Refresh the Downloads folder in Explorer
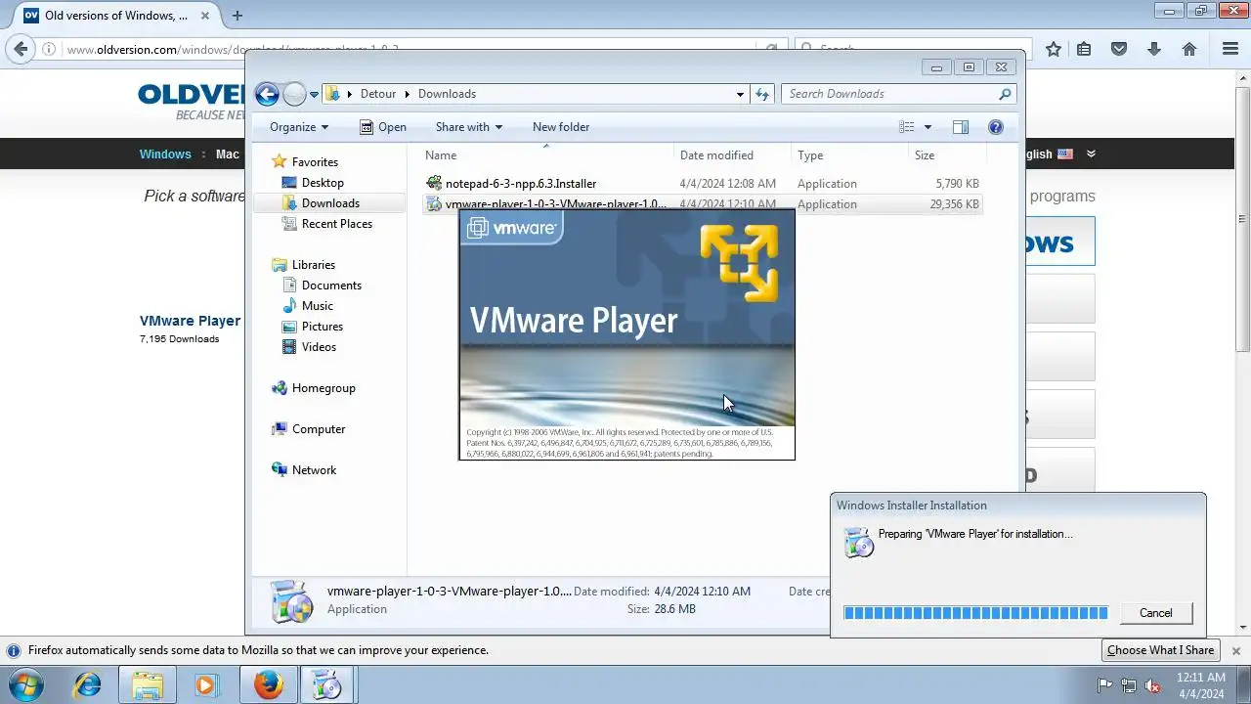1251x704 pixels. (762, 94)
